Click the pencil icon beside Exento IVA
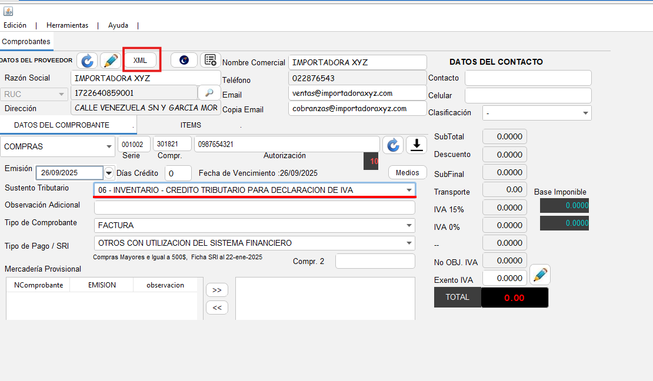653x381 pixels. point(539,275)
